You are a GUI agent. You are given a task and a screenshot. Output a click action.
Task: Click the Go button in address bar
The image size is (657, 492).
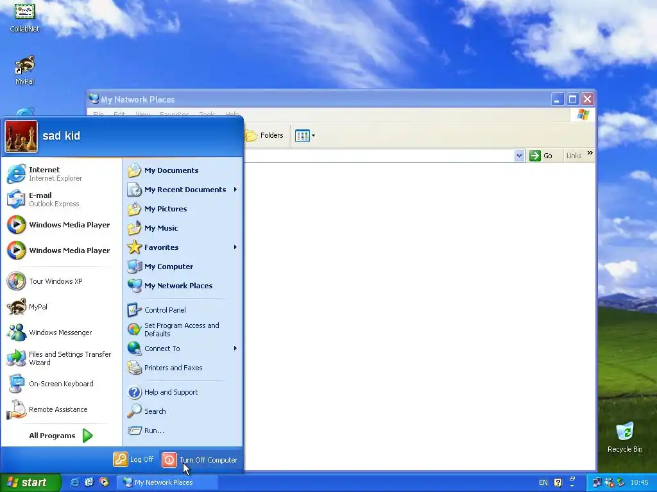click(540, 156)
